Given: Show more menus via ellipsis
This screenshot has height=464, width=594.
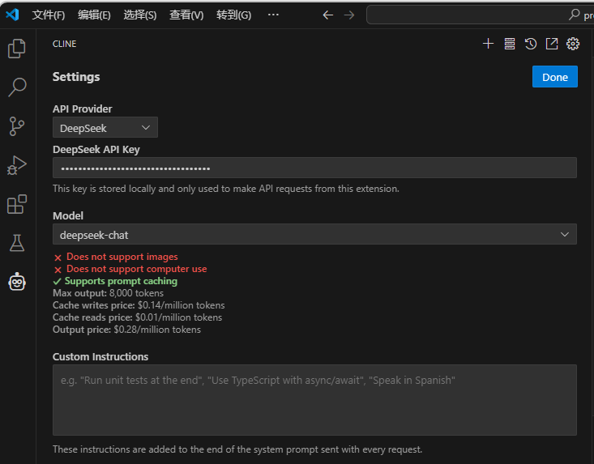Looking at the screenshot, I should 273,15.
